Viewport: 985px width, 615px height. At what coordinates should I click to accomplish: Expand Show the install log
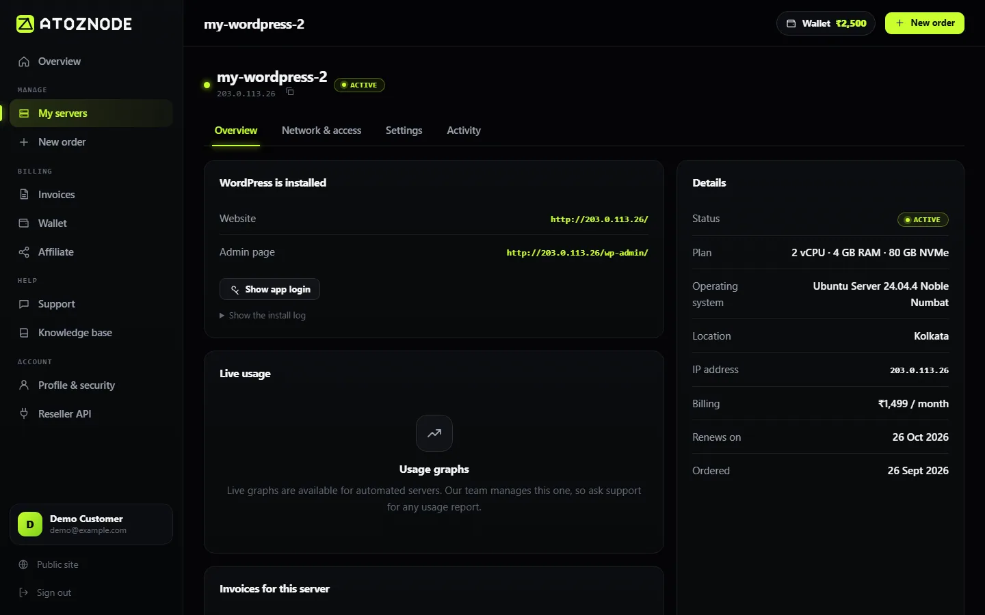coord(263,316)
